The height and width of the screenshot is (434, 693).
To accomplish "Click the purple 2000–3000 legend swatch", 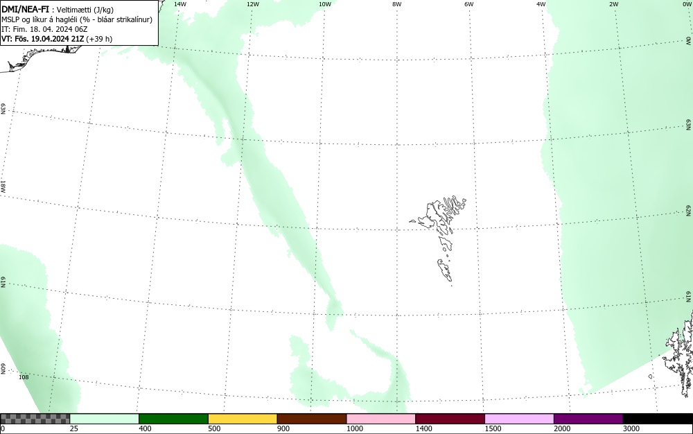I will (588, 419).
